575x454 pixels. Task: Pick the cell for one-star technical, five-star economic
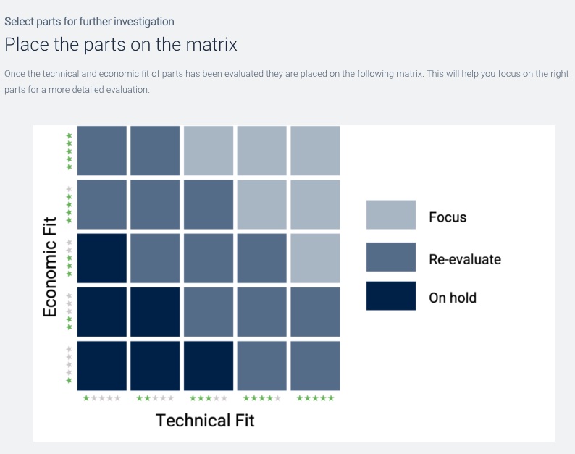click(x=102, y=151)
